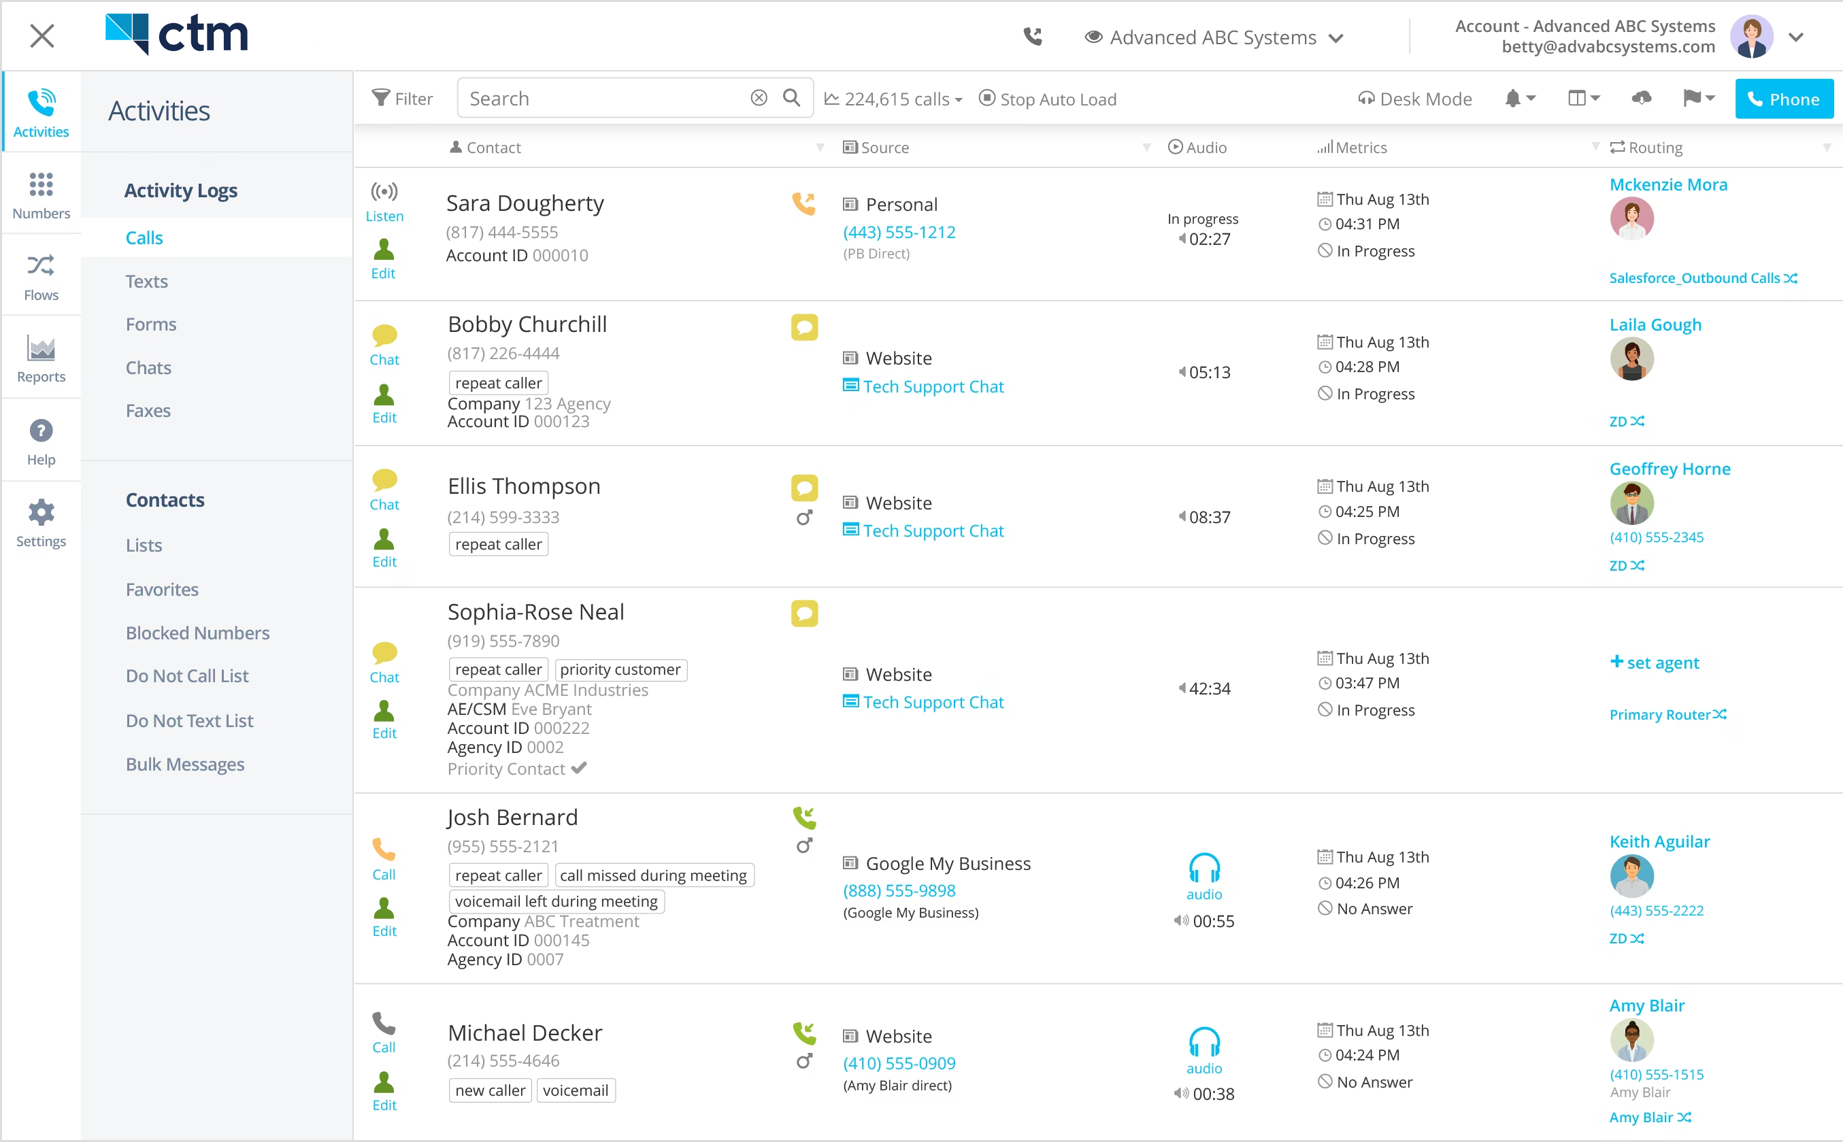Viewport: 1843px width, 1142px height.
Task: Select Texts in Activity Logs
Action: coord(146,281)
